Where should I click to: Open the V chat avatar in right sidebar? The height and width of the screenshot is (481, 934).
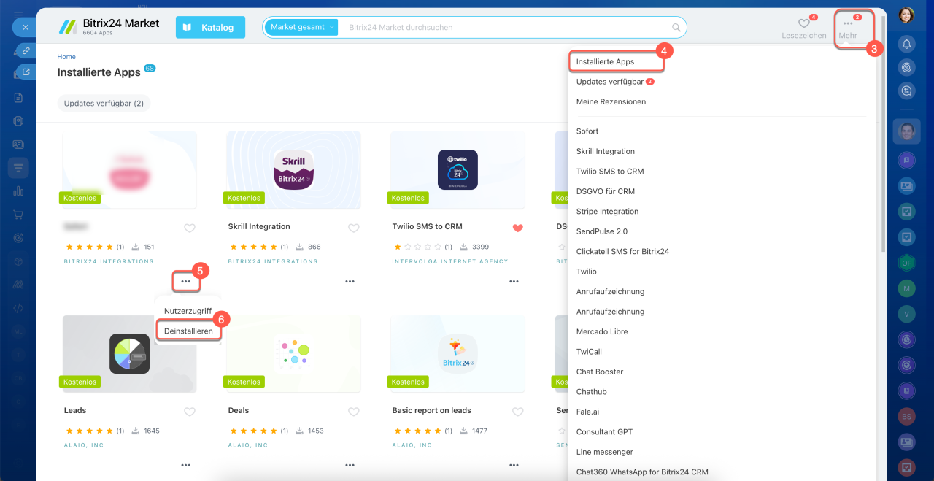[x=907, y=314]
